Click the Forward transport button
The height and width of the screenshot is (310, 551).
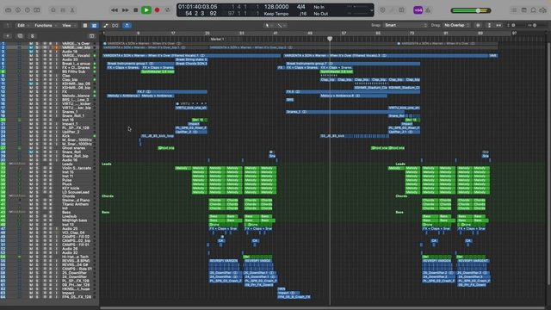click(125, 10)
